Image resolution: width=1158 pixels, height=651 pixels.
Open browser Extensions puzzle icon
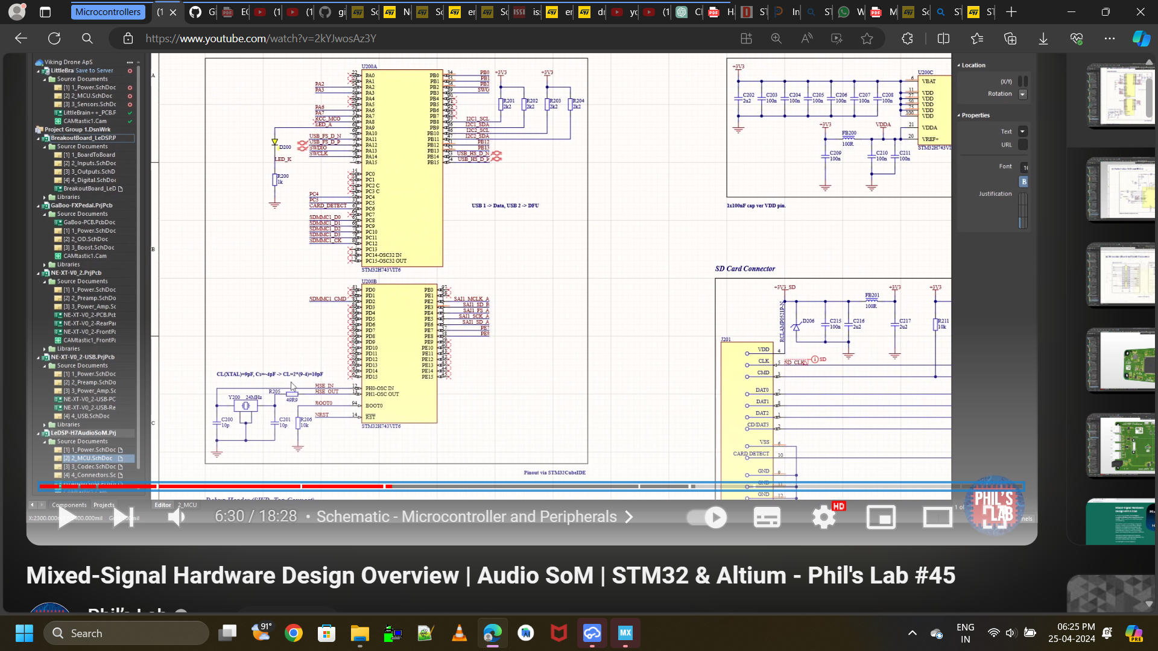point(907,39)
